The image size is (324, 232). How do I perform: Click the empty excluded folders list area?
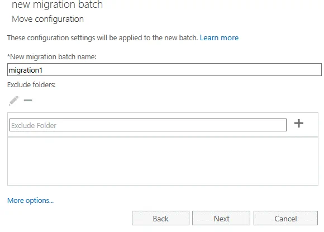pos(163,162)
